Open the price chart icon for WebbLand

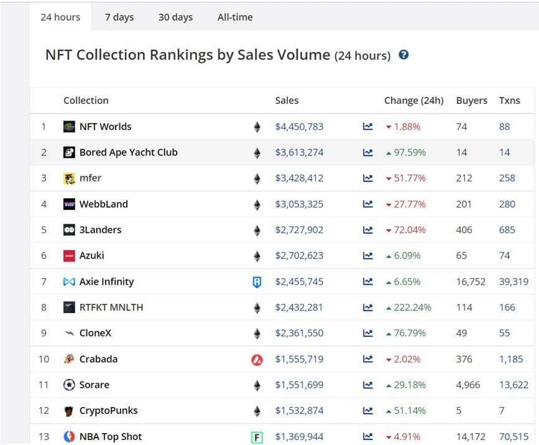(x=369, y=204)
